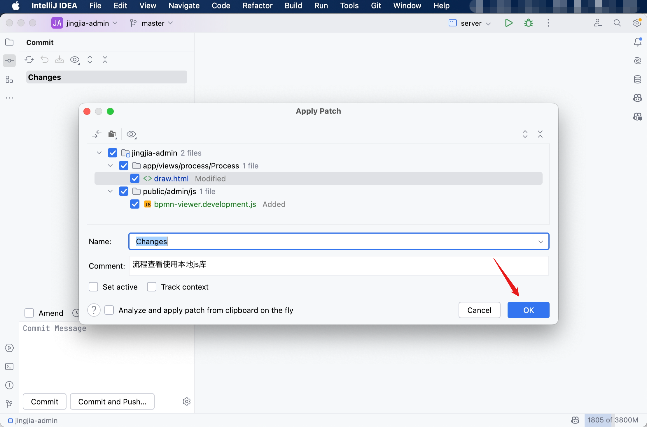
Task: Open the Refactor menu
Action: tap(257, 6)
